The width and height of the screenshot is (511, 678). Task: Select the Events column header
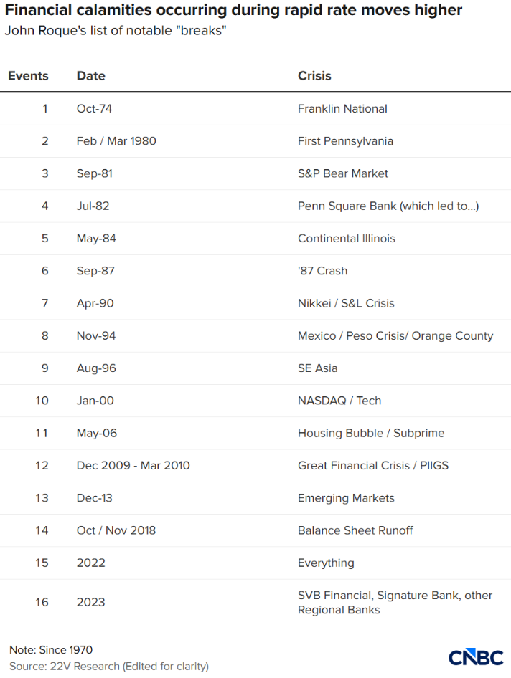(28, 76)
